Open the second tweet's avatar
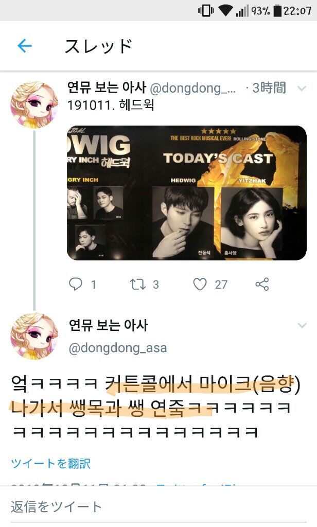 34,336
